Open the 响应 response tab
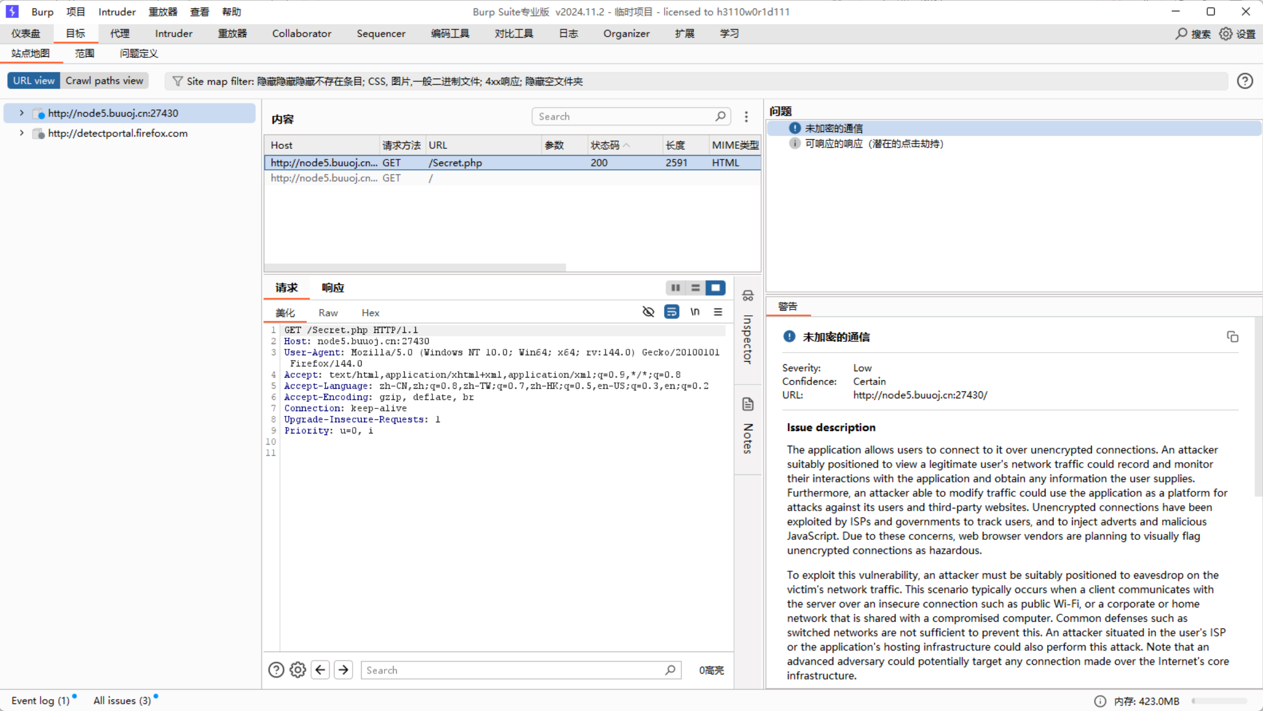Viewport: 1263px width, 711px height. (x=333, y=288)
